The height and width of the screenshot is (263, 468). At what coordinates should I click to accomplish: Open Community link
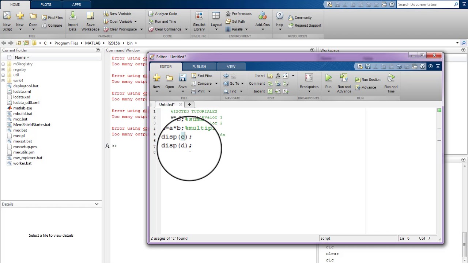[x=300, y=18]
